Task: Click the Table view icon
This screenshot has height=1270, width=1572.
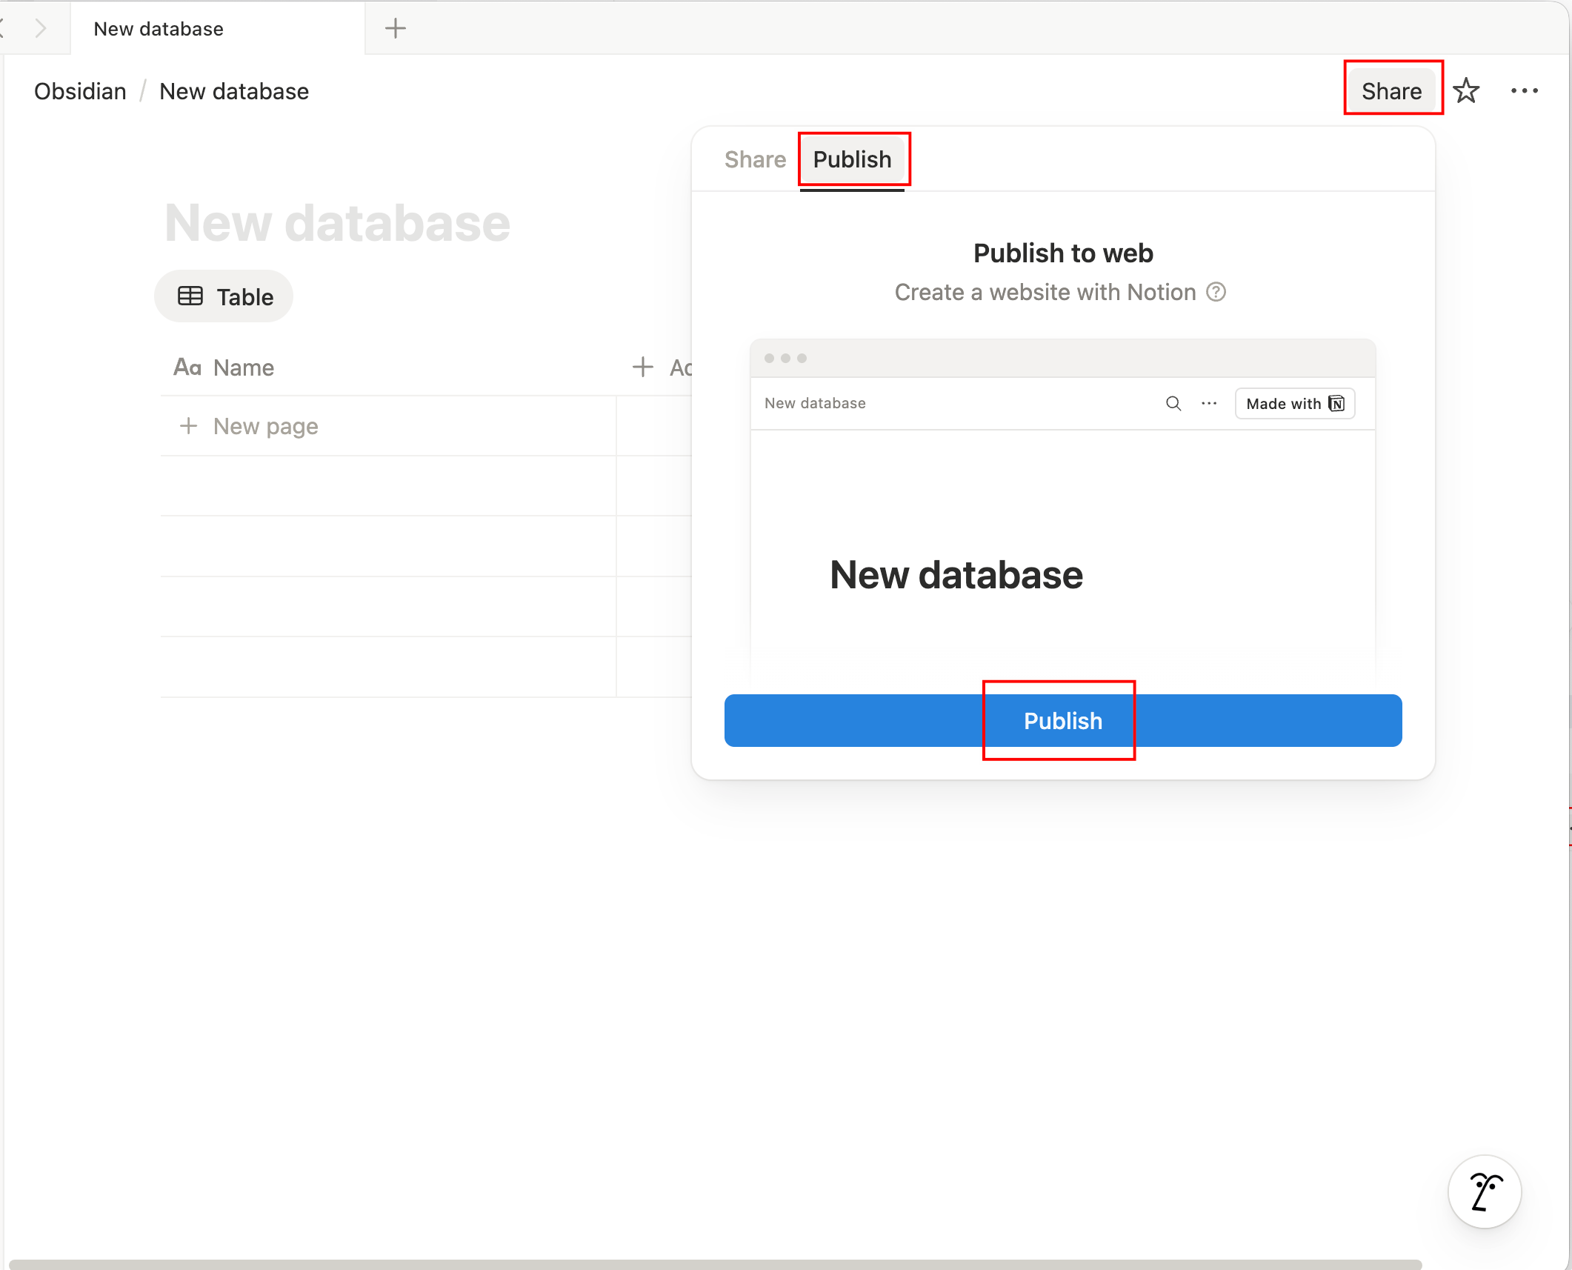Action: pos(190,296)
